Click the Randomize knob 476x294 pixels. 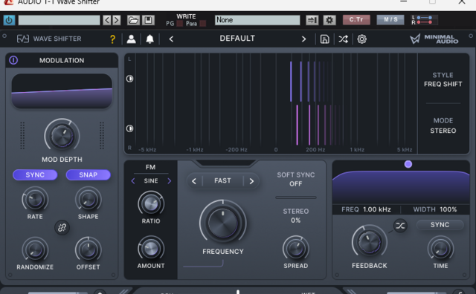pos(35,250)
